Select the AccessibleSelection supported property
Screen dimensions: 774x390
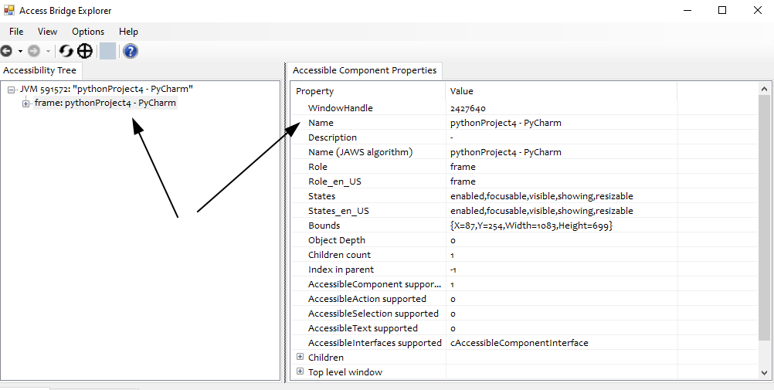pos(373,314)
